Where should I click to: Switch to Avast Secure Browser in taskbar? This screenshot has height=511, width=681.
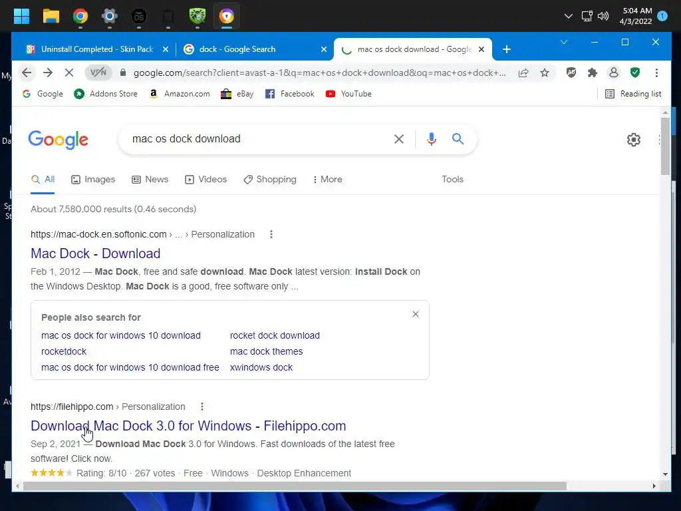click(226, 17)
